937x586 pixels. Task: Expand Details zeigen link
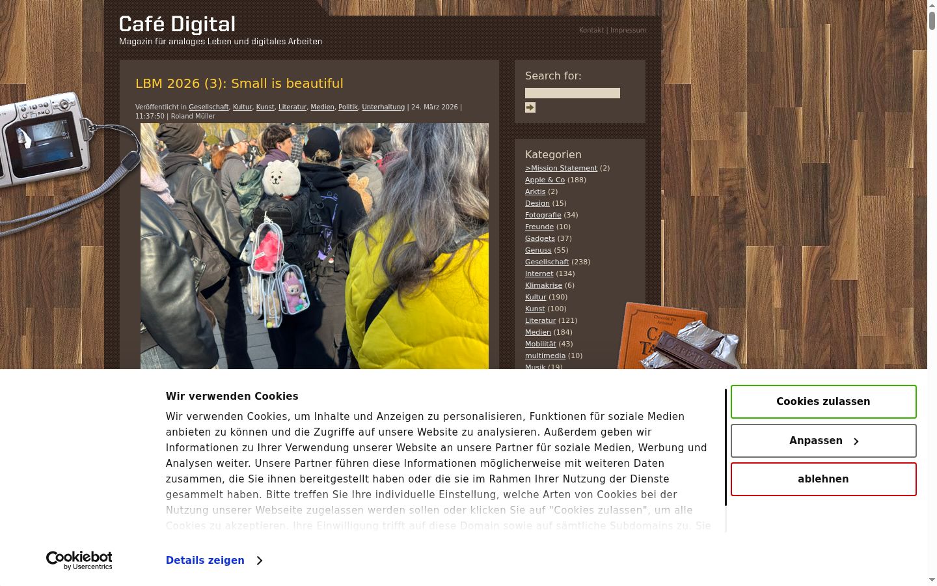point(205,561)
